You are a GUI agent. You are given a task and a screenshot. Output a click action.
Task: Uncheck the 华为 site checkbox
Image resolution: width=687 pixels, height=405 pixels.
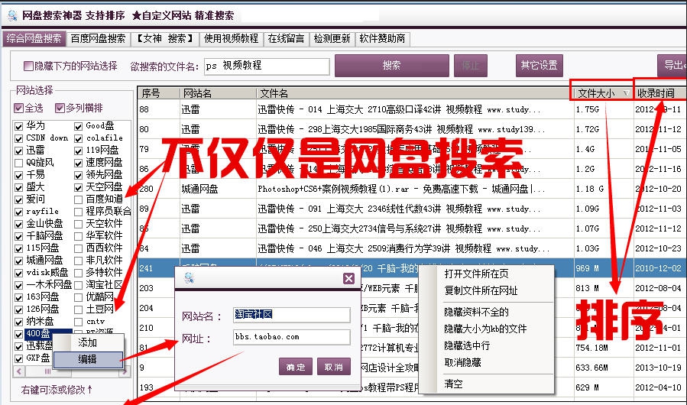coord(18,127)
